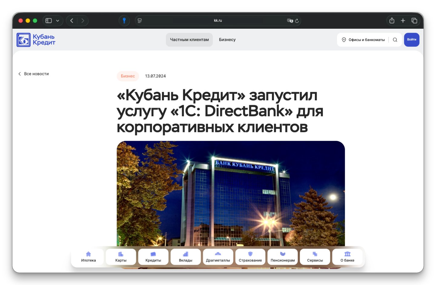Click the article date 13.07.2024
Image resolution: width=436 pixels, height=285 pixels.
(155, 76)
